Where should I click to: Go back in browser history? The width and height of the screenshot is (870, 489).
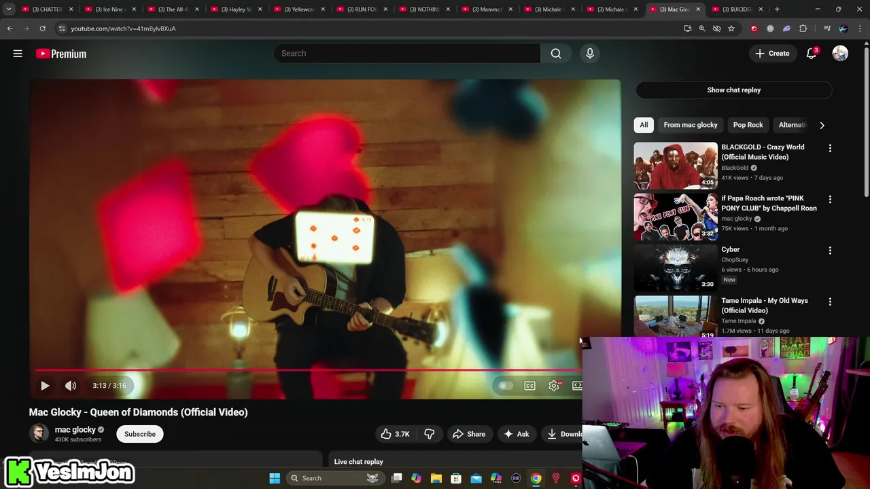pos(10,29)
